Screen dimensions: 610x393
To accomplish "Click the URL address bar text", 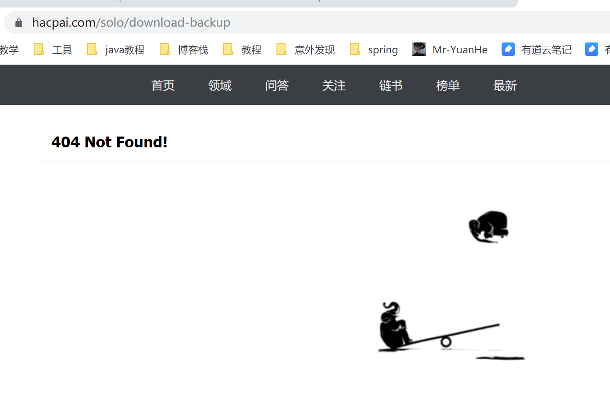I will [x=131, y=22].
